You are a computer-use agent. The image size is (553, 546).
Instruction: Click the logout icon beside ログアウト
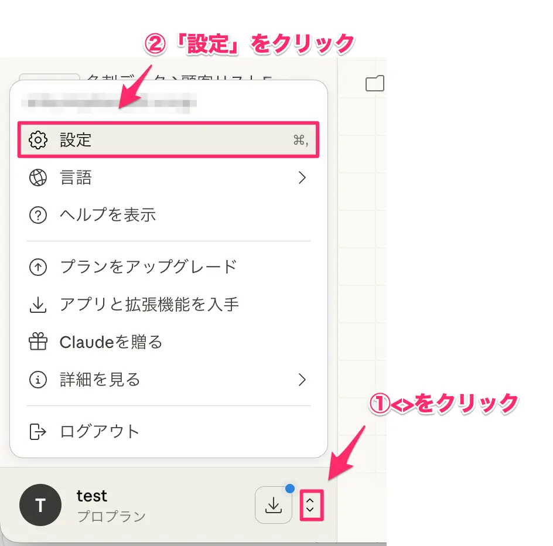[37, 431]
